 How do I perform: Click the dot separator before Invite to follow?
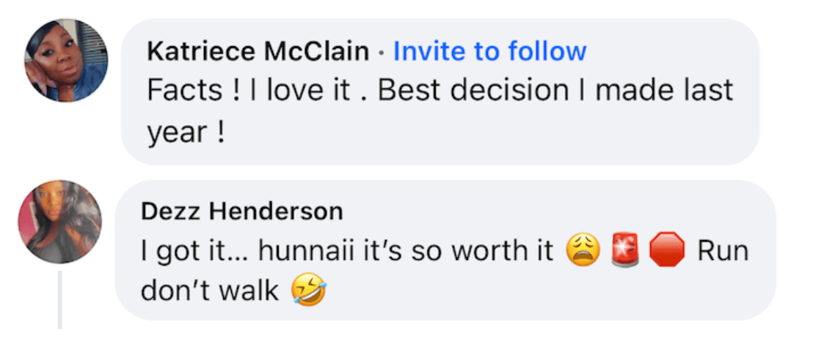click(x=382, y=53)
